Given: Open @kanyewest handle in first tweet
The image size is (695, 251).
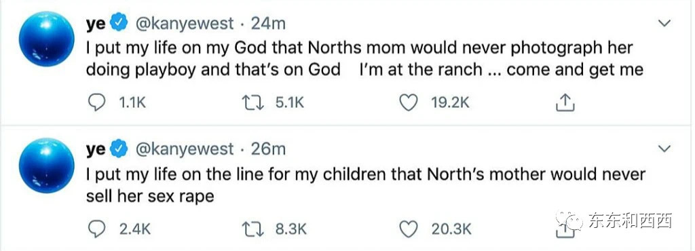Looking at the screenshot, I should [184, 24].
